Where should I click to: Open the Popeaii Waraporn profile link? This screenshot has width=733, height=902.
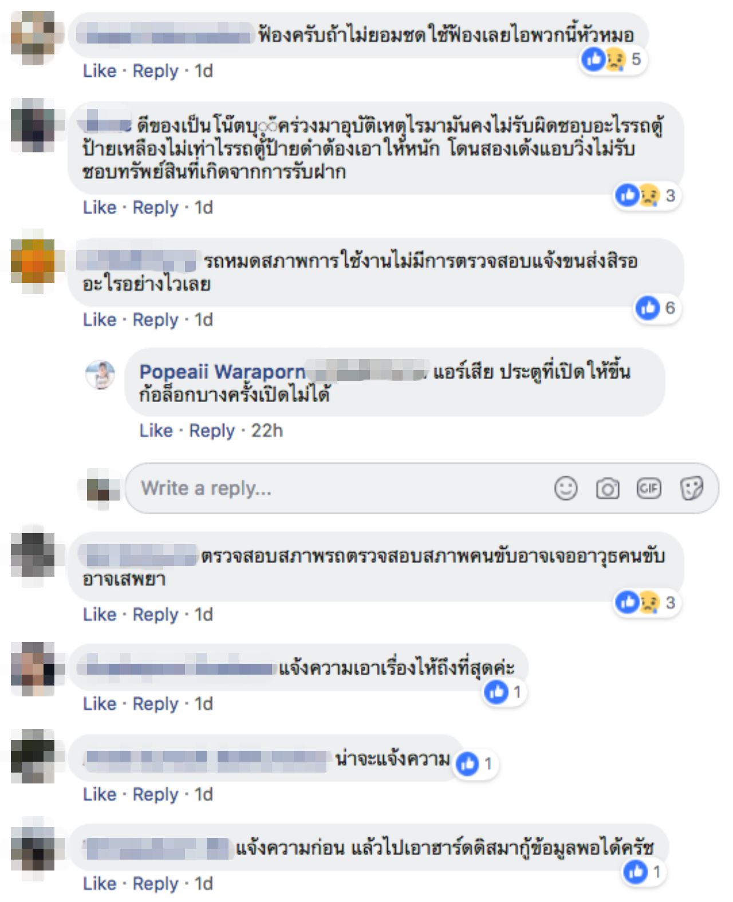pos(222,372)
